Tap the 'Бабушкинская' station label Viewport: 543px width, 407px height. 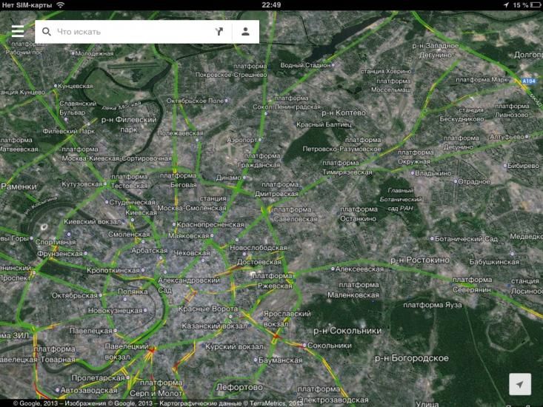point(494,262)
